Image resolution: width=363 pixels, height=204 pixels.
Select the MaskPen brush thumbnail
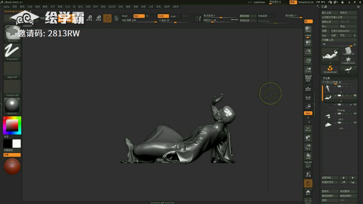pyautogui.click(x=12, y=33)
